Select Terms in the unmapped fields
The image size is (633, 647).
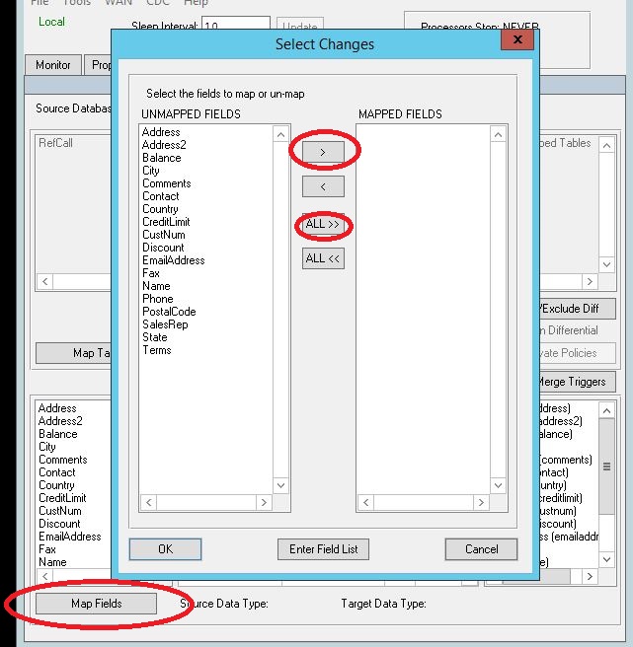pyautogui.click(x=157, y=349)
